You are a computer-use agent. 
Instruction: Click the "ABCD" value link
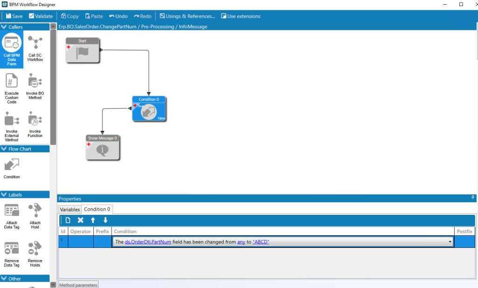(260, 242)
